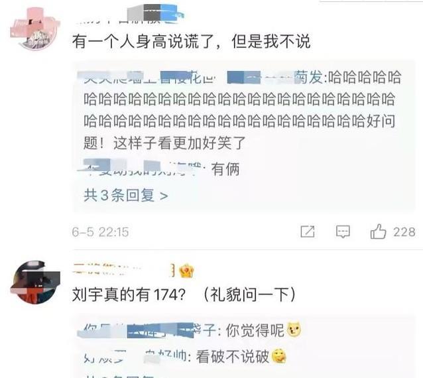
Task: Tap the reply text 这样子看更加好笑了
Action: (179, 143)
